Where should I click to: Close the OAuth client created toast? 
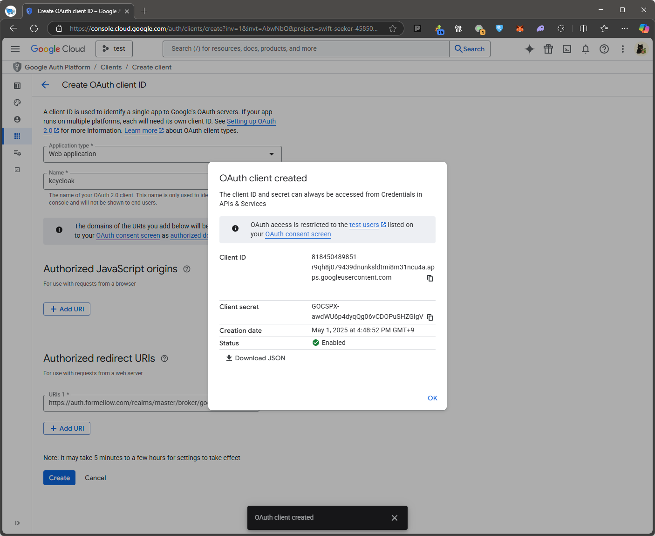[395, 518]
